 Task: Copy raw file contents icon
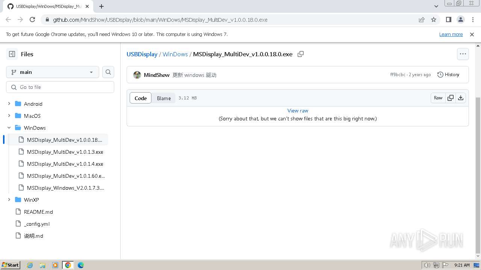pos(451,98)
